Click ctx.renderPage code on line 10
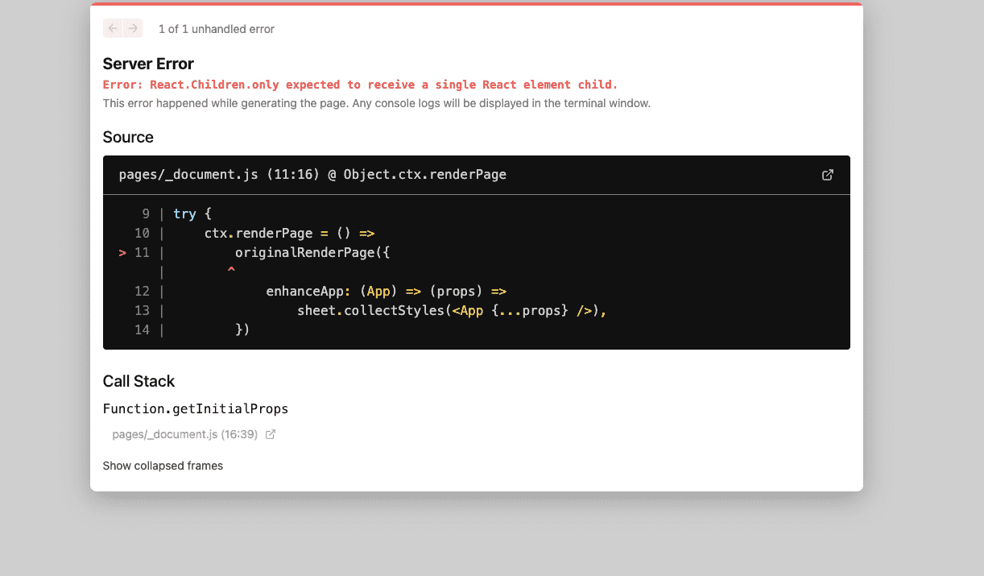 pyautogui.click(x=258, y=233)
